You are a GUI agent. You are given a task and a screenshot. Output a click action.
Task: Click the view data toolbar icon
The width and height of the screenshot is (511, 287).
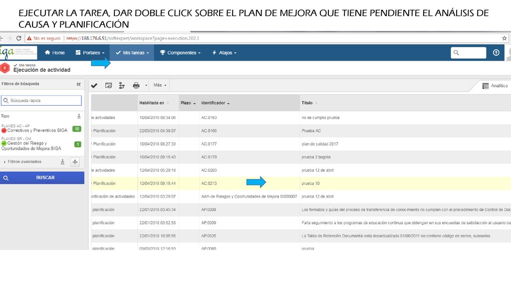click(108, 86)
